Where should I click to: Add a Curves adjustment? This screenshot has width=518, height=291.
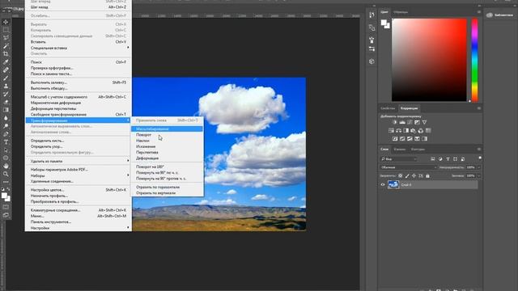point(410,122)
